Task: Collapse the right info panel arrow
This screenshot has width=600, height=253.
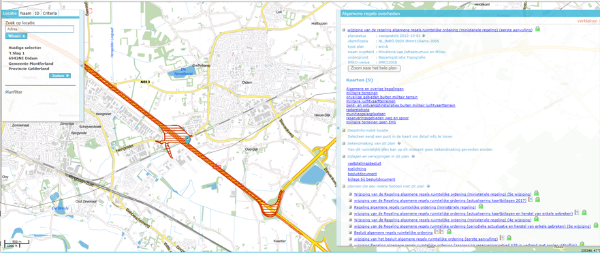Action: [x=338, y=128]
